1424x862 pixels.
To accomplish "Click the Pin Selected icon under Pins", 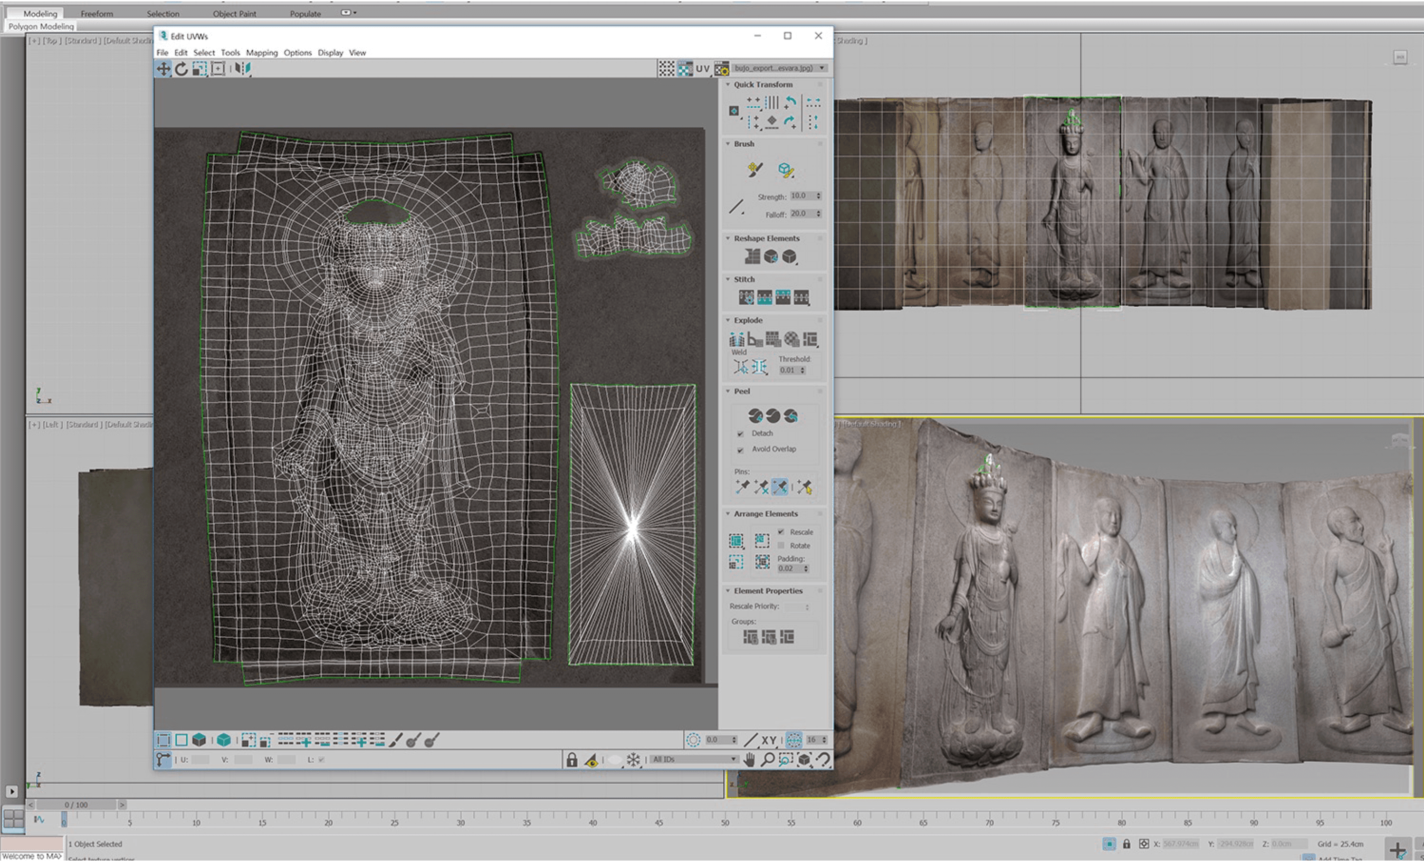I will tap(742, 487).
